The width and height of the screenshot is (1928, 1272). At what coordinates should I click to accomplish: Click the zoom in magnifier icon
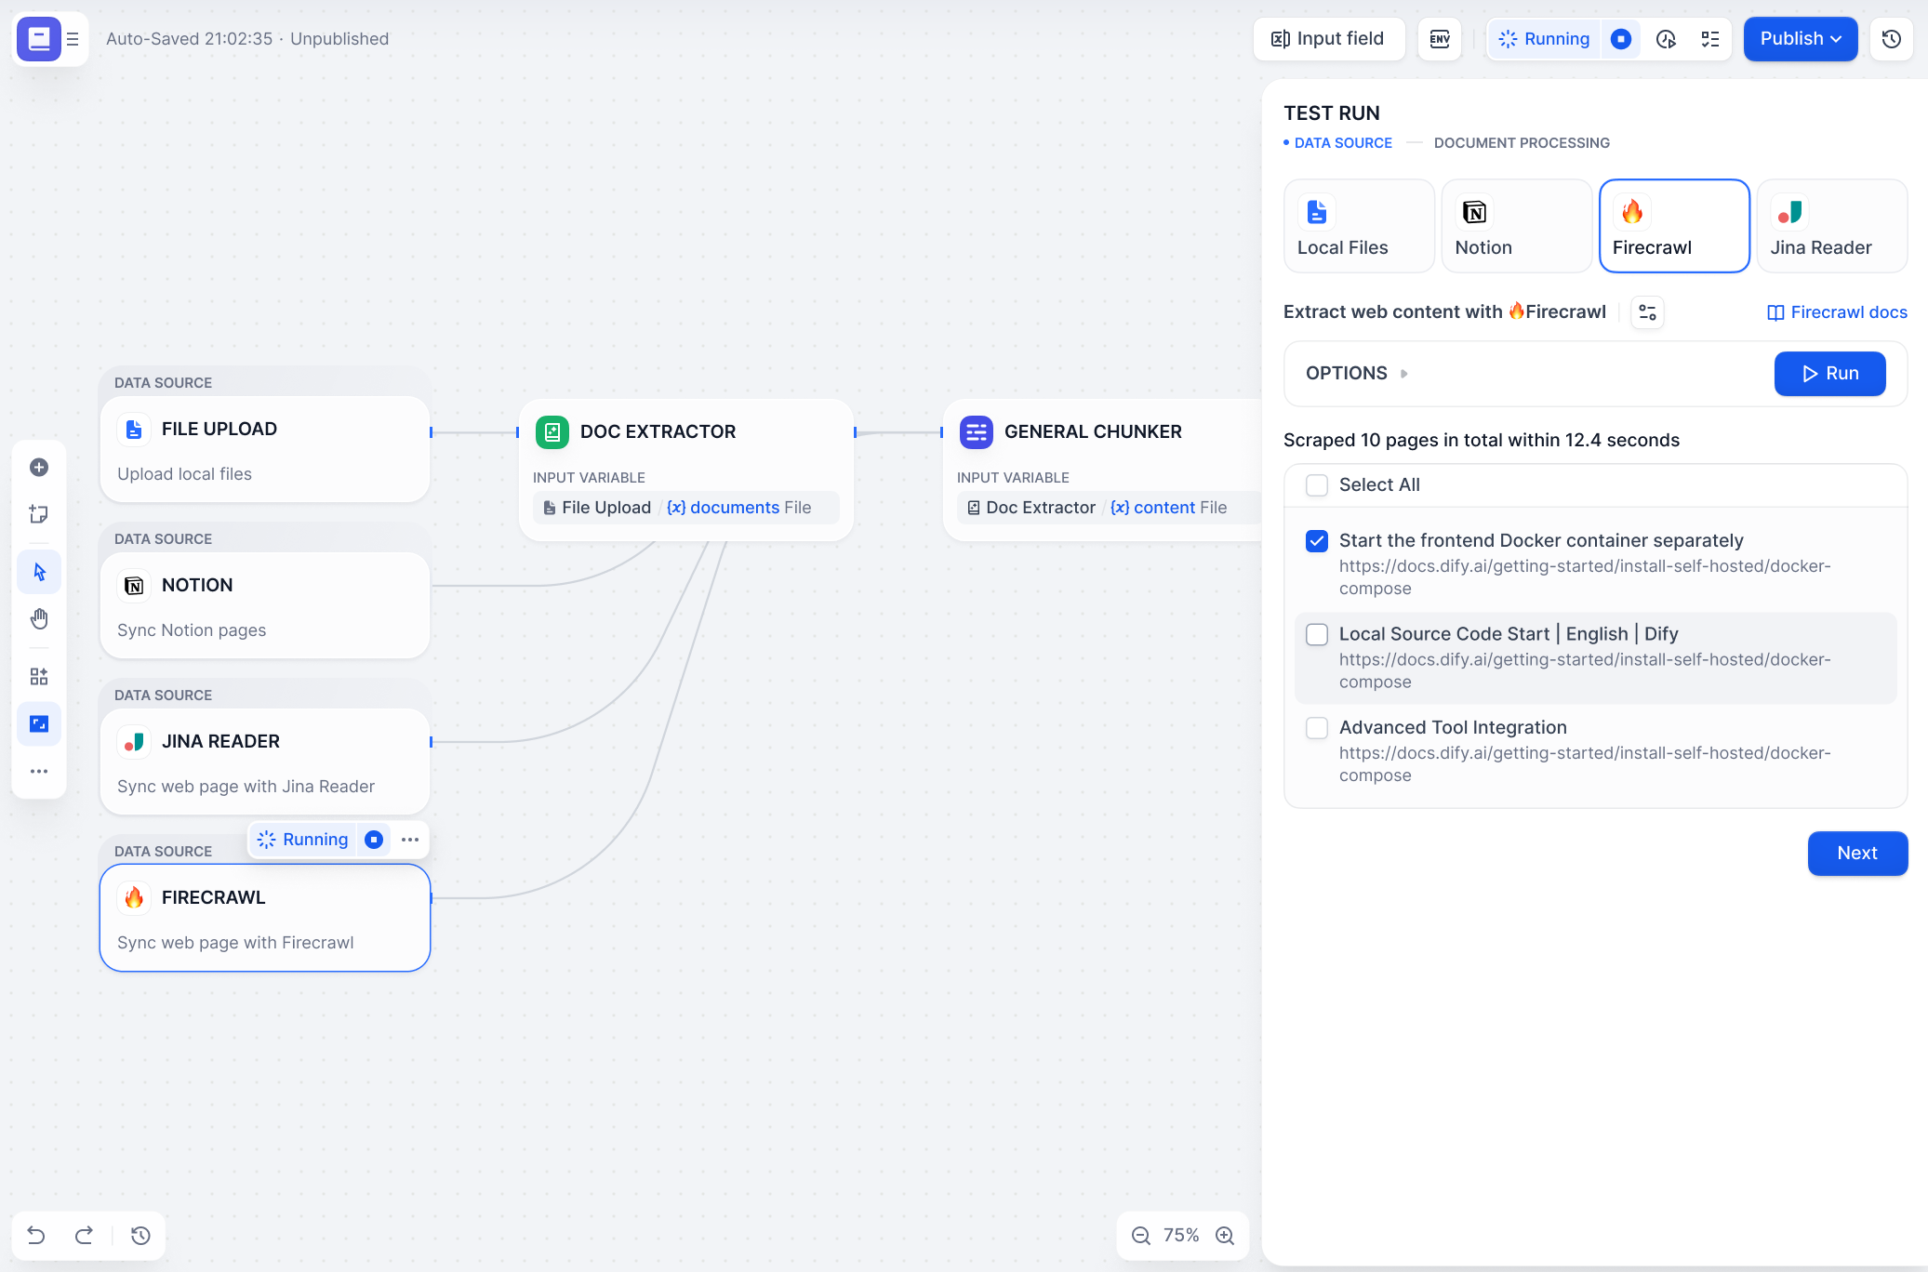tap(1225, 1235)
